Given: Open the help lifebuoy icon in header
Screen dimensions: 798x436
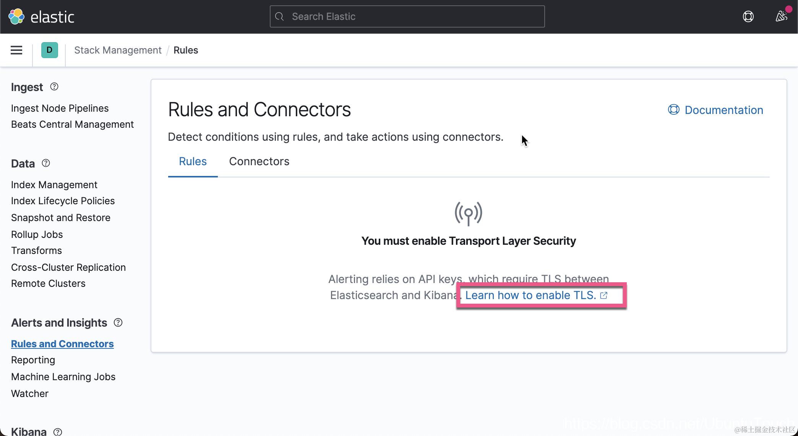Looking at the screenshot, I should [748, 16].
